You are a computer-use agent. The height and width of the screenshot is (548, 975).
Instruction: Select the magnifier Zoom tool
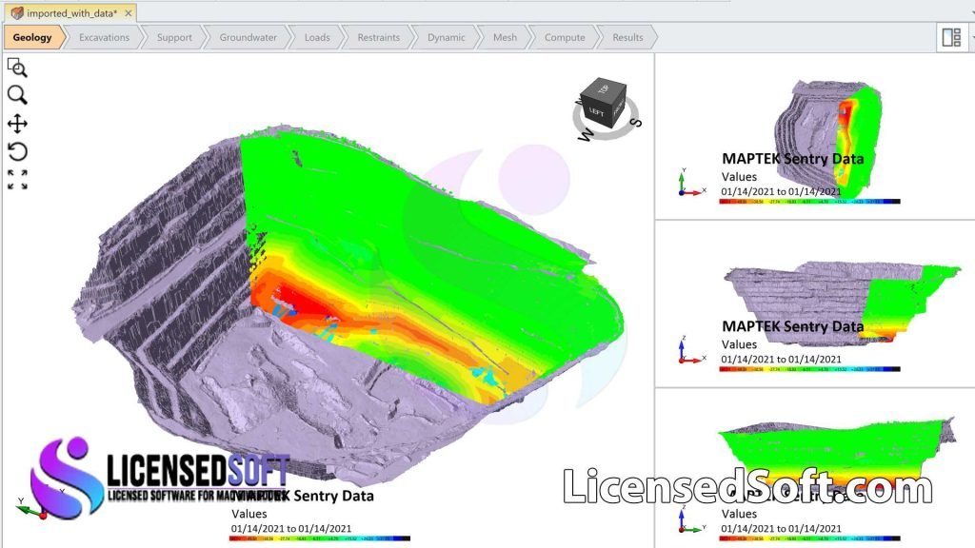[17, 95]
